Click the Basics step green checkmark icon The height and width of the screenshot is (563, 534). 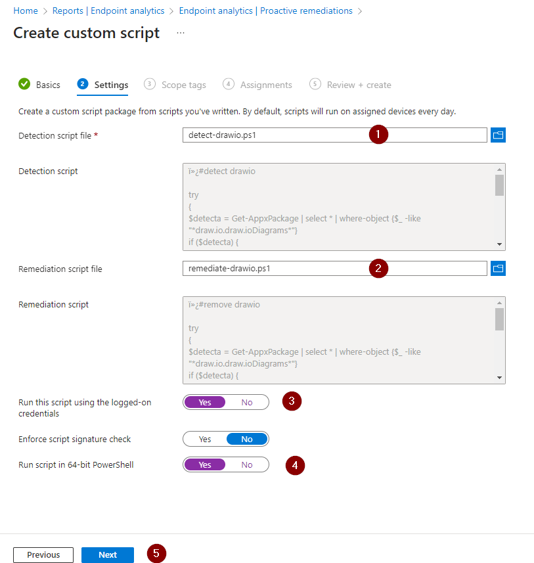24,84
